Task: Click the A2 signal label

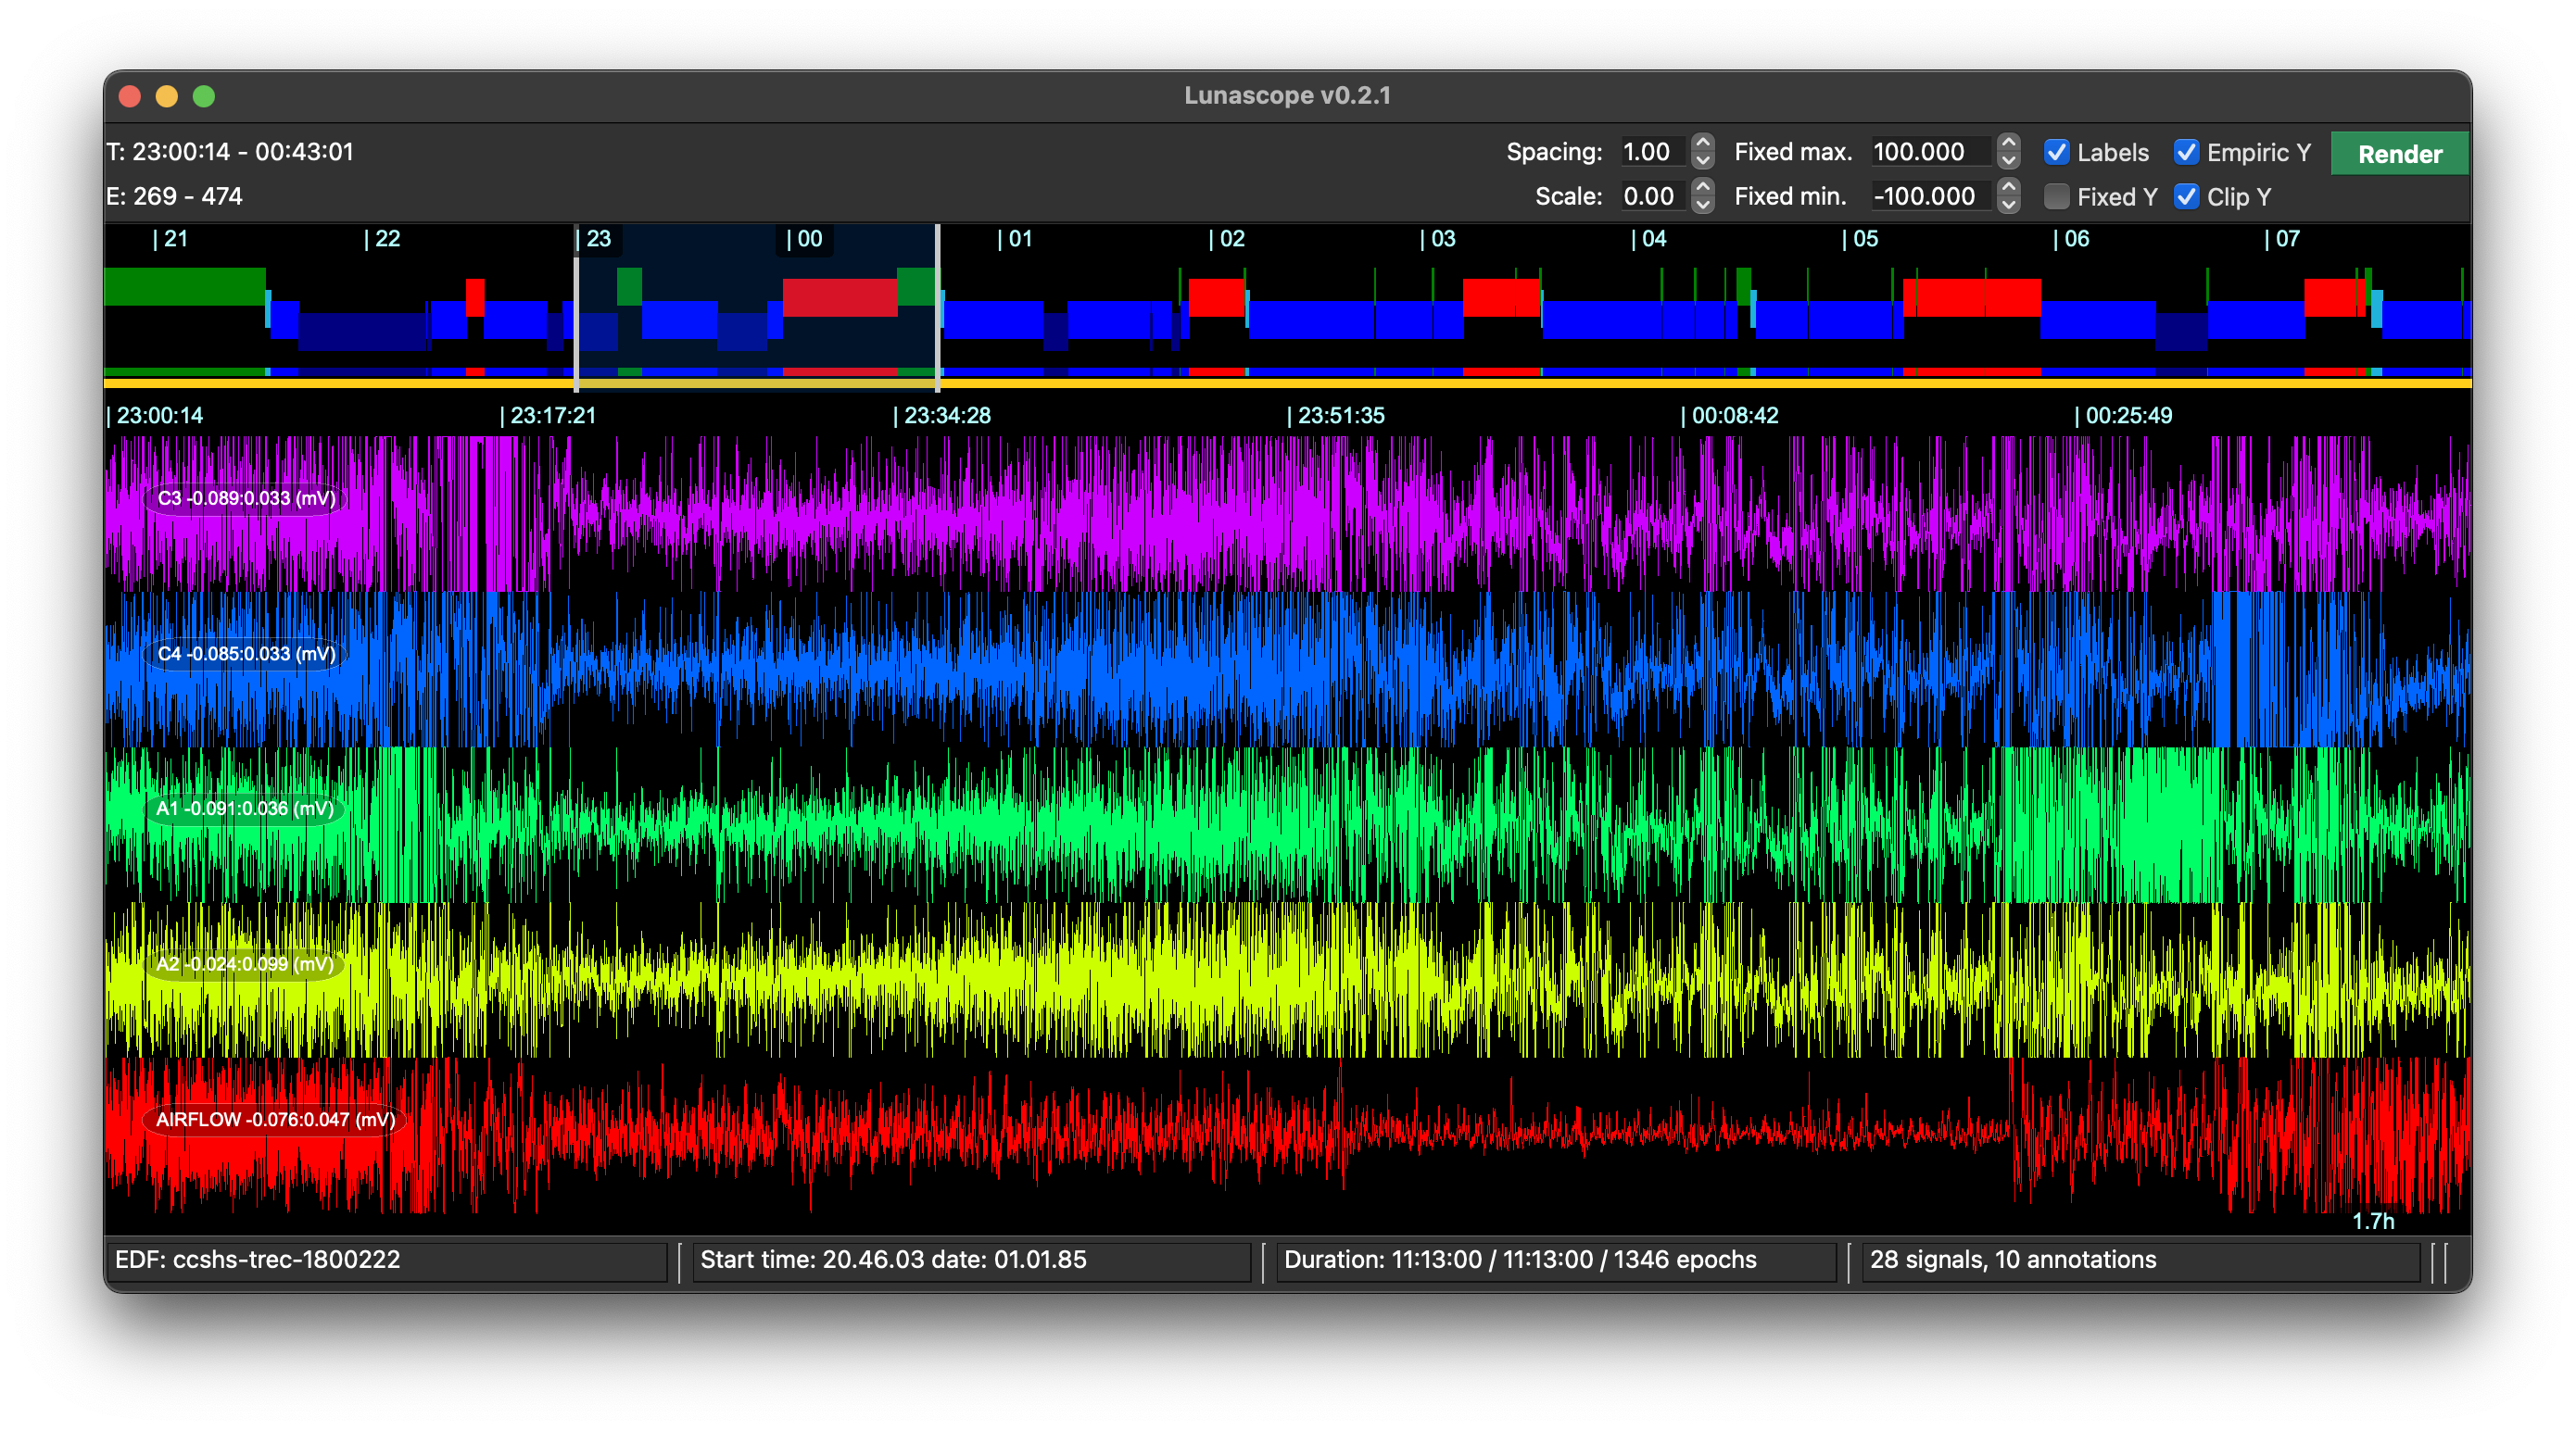Action: [244, 964]
